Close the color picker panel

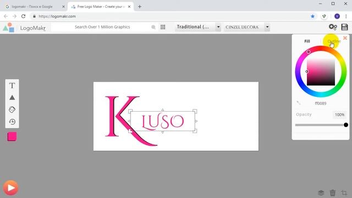click(x=345, y=38)
